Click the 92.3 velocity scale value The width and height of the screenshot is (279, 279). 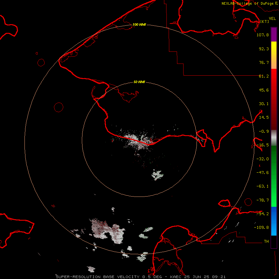coord(264,49)
